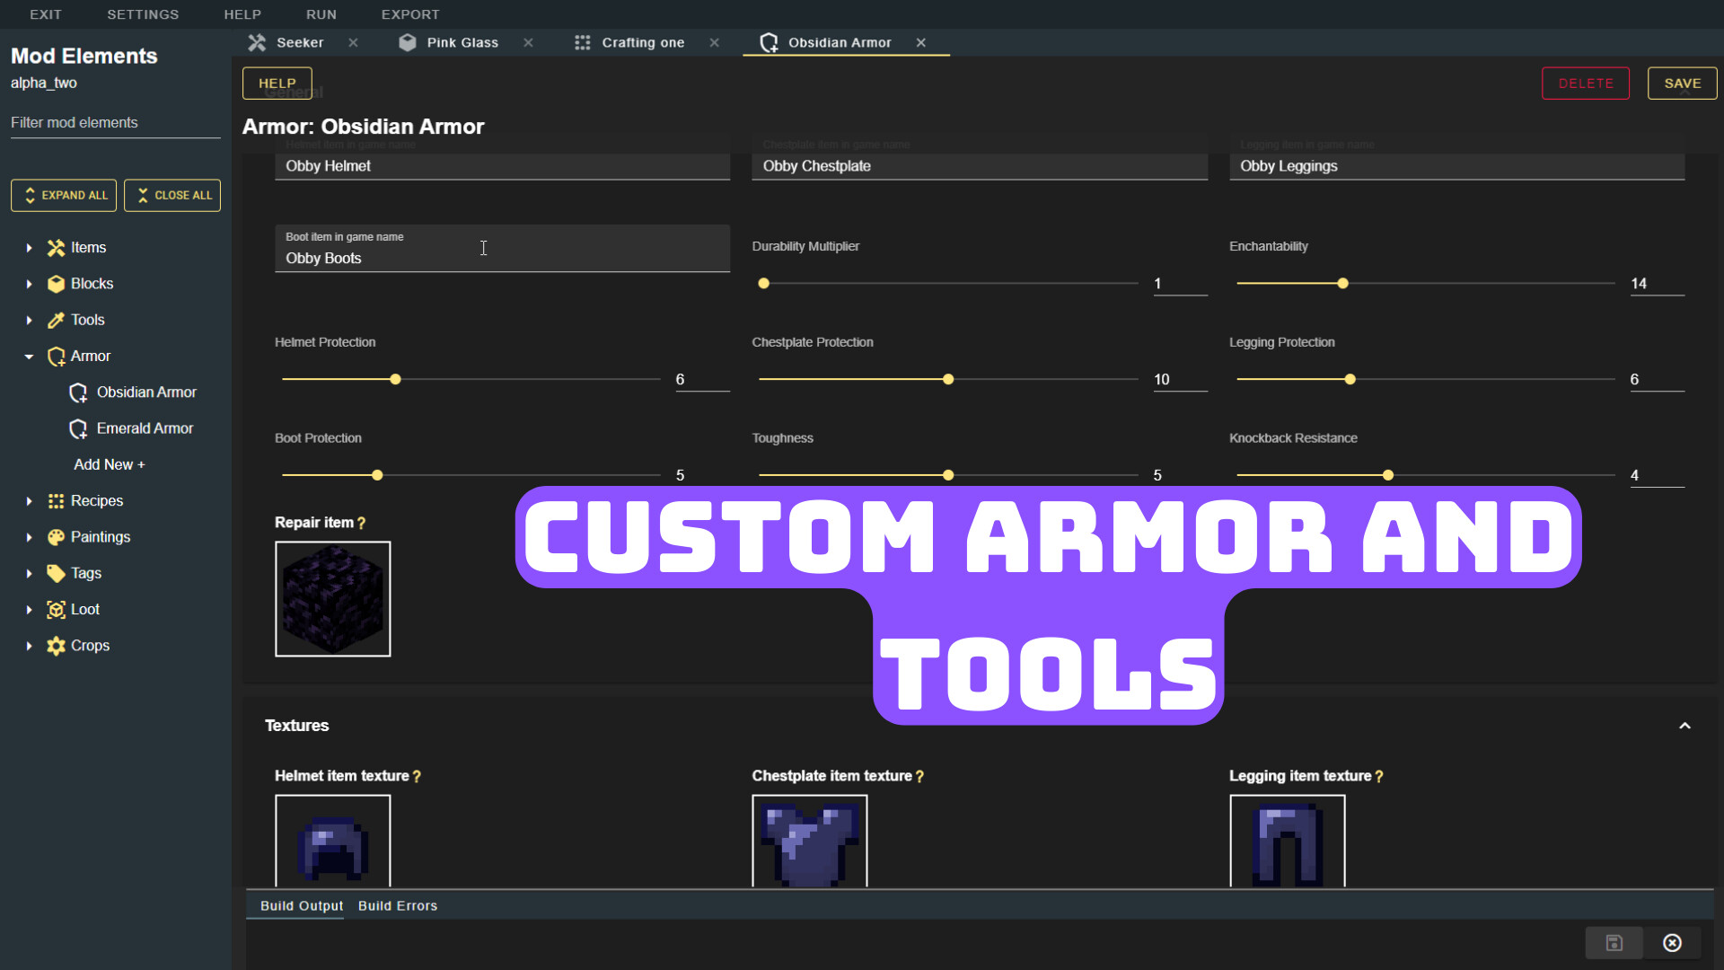Collapse the Textures section
Image resolution: width=1724 pixels, height=970 pixels.
point(1683,726)
